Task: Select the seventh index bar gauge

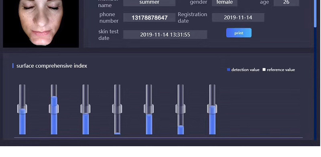Action: point(212,109)
